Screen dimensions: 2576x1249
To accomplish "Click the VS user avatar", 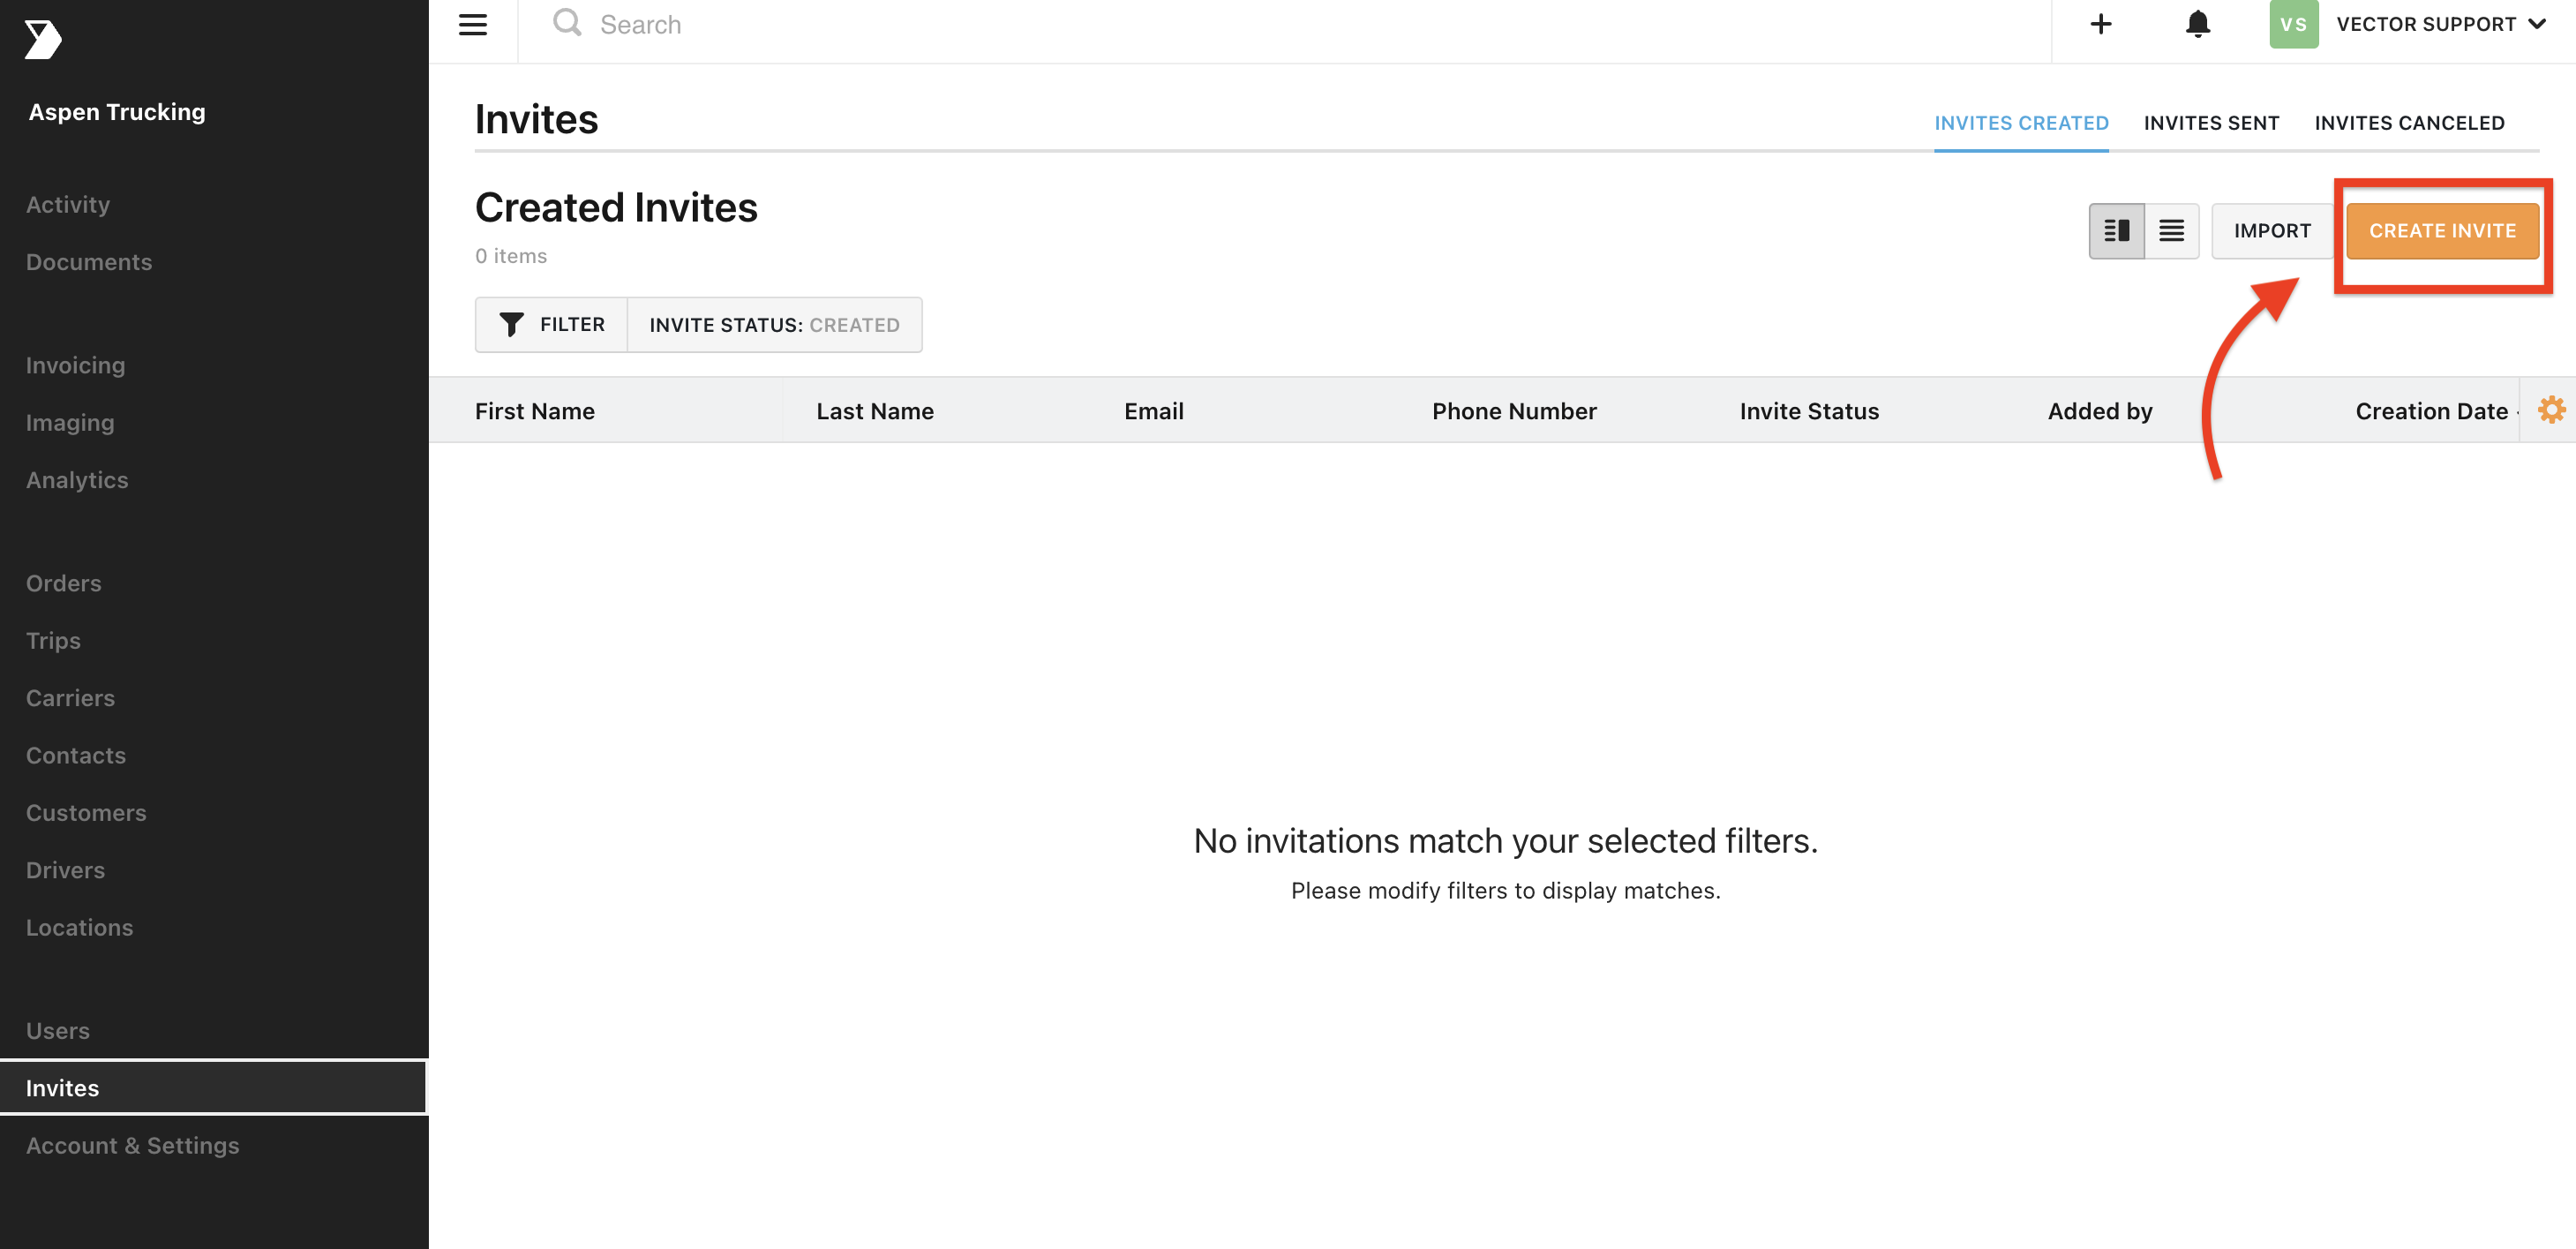I will pos(2293,24).
